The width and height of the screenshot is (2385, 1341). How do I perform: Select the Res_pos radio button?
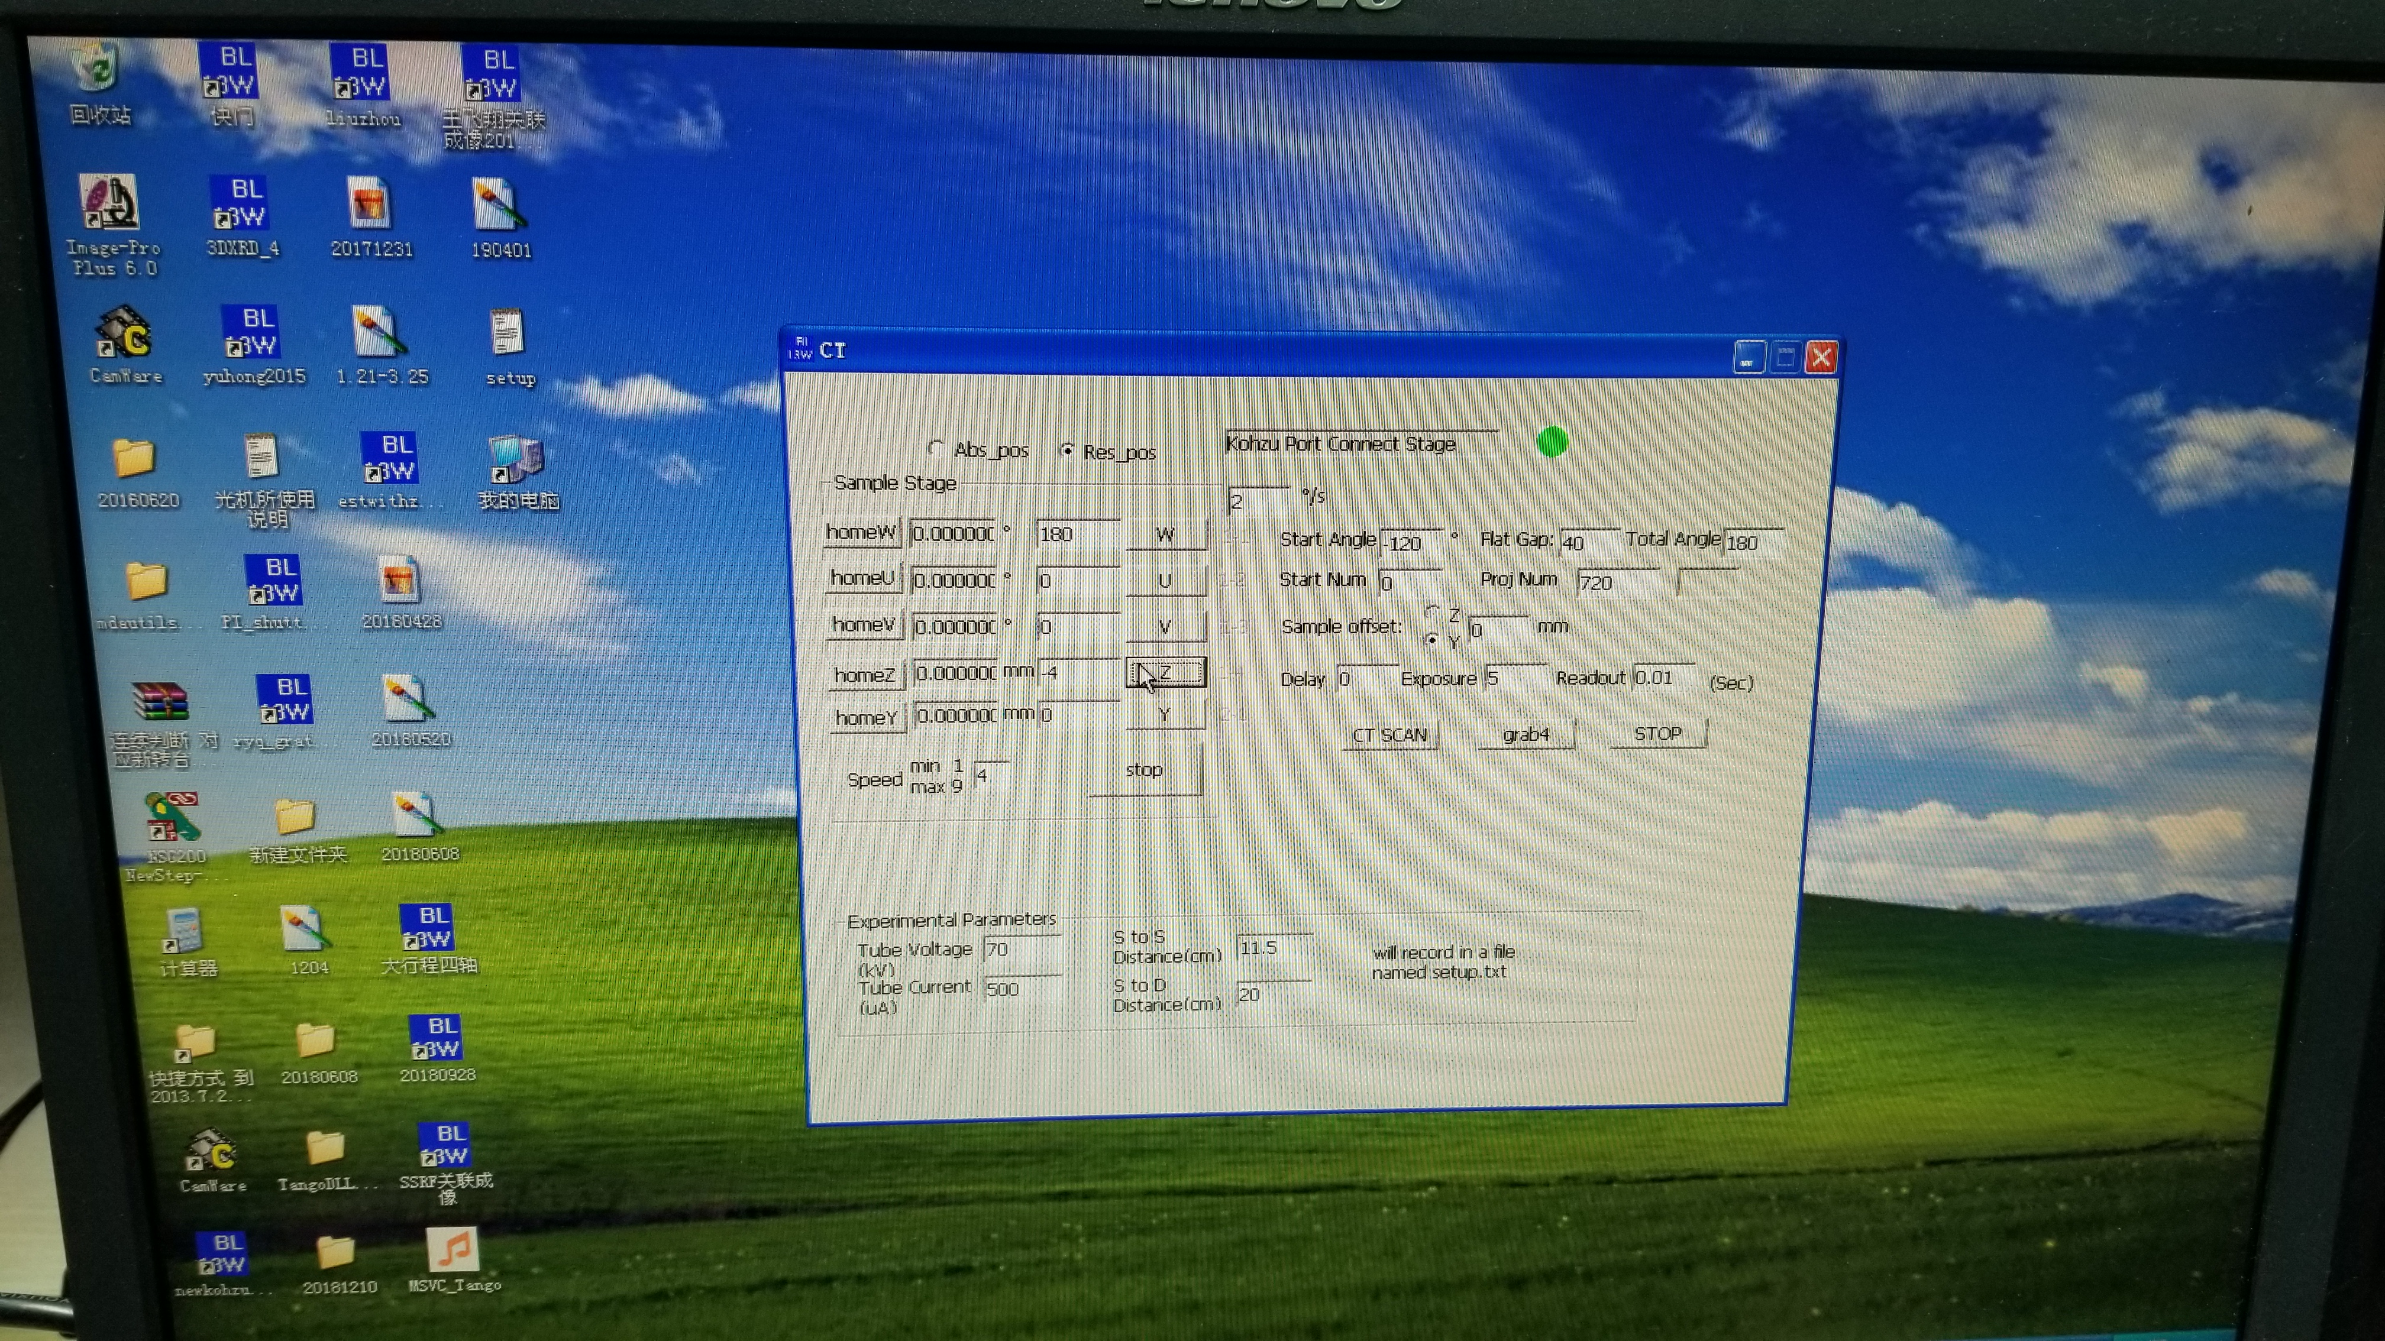(1067, 450)
